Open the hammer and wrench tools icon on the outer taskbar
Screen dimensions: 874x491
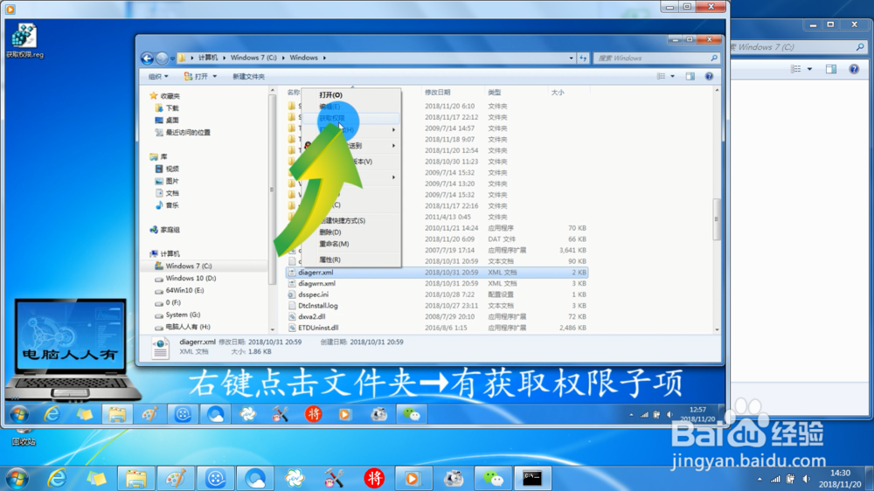point(335,478)
